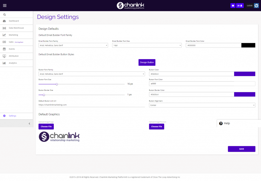Open the Email Builder Font Size dropdown
Image resolution: width=261 pixels, height=181 pixels.
click(x=147, y=45)
